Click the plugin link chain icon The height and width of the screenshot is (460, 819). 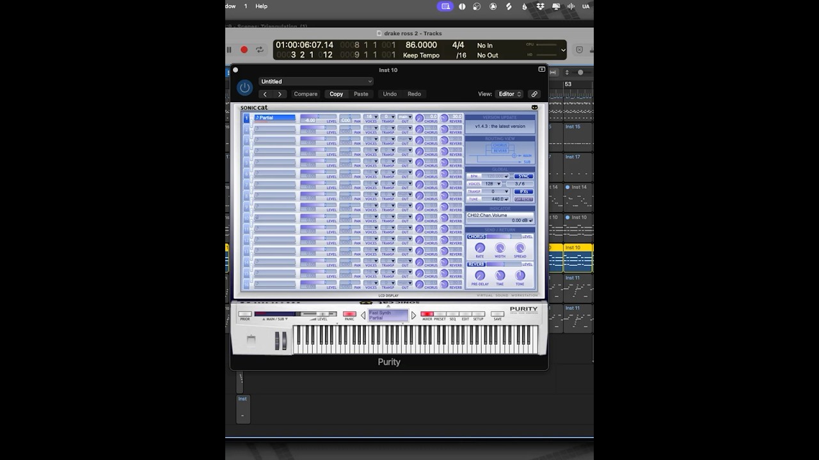pyautogui.click(x=534, y=94)
